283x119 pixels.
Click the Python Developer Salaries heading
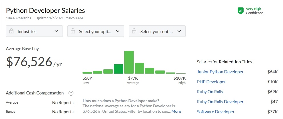pos(45,11)
